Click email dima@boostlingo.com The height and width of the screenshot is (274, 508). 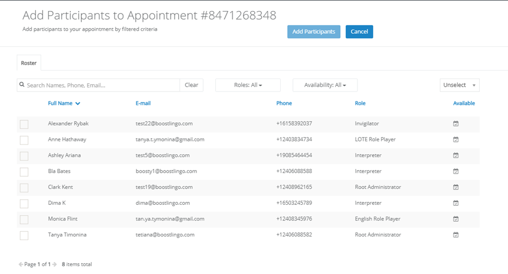coord(163,203)
